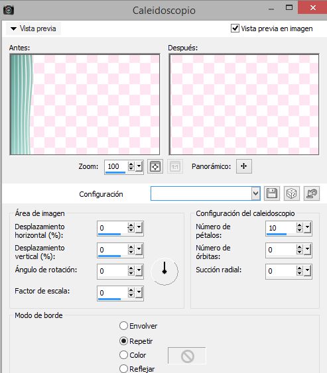Click the 1:1 zoom to 100% icon
The width and height of the screenshot is (327, 373).
coord(175,166)
